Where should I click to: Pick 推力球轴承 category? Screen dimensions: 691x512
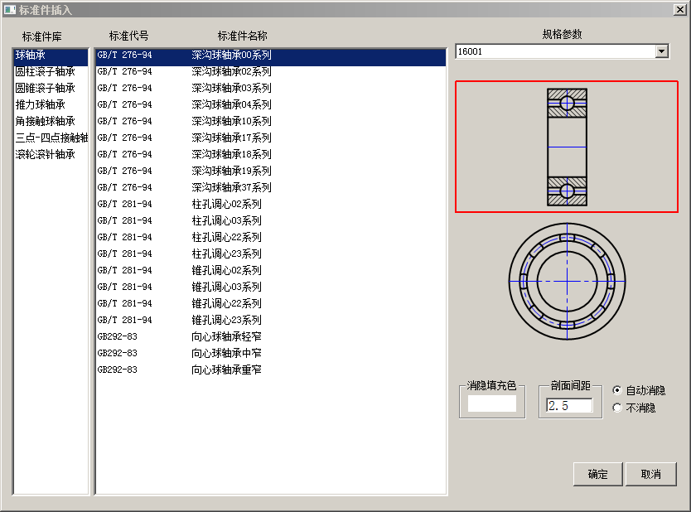[51, 105]
